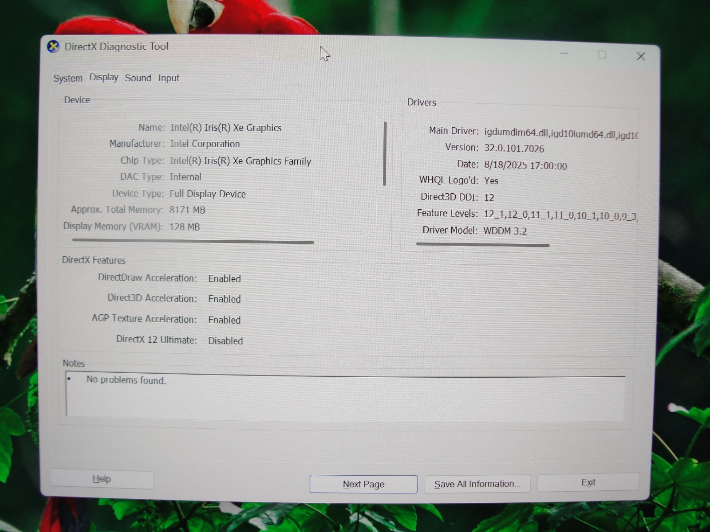Click the DirectX Diagnostic Tool title icon
710x532 pixels.
(53, 46)
